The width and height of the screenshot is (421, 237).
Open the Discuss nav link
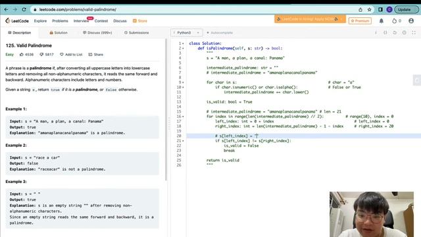[120, 21]
